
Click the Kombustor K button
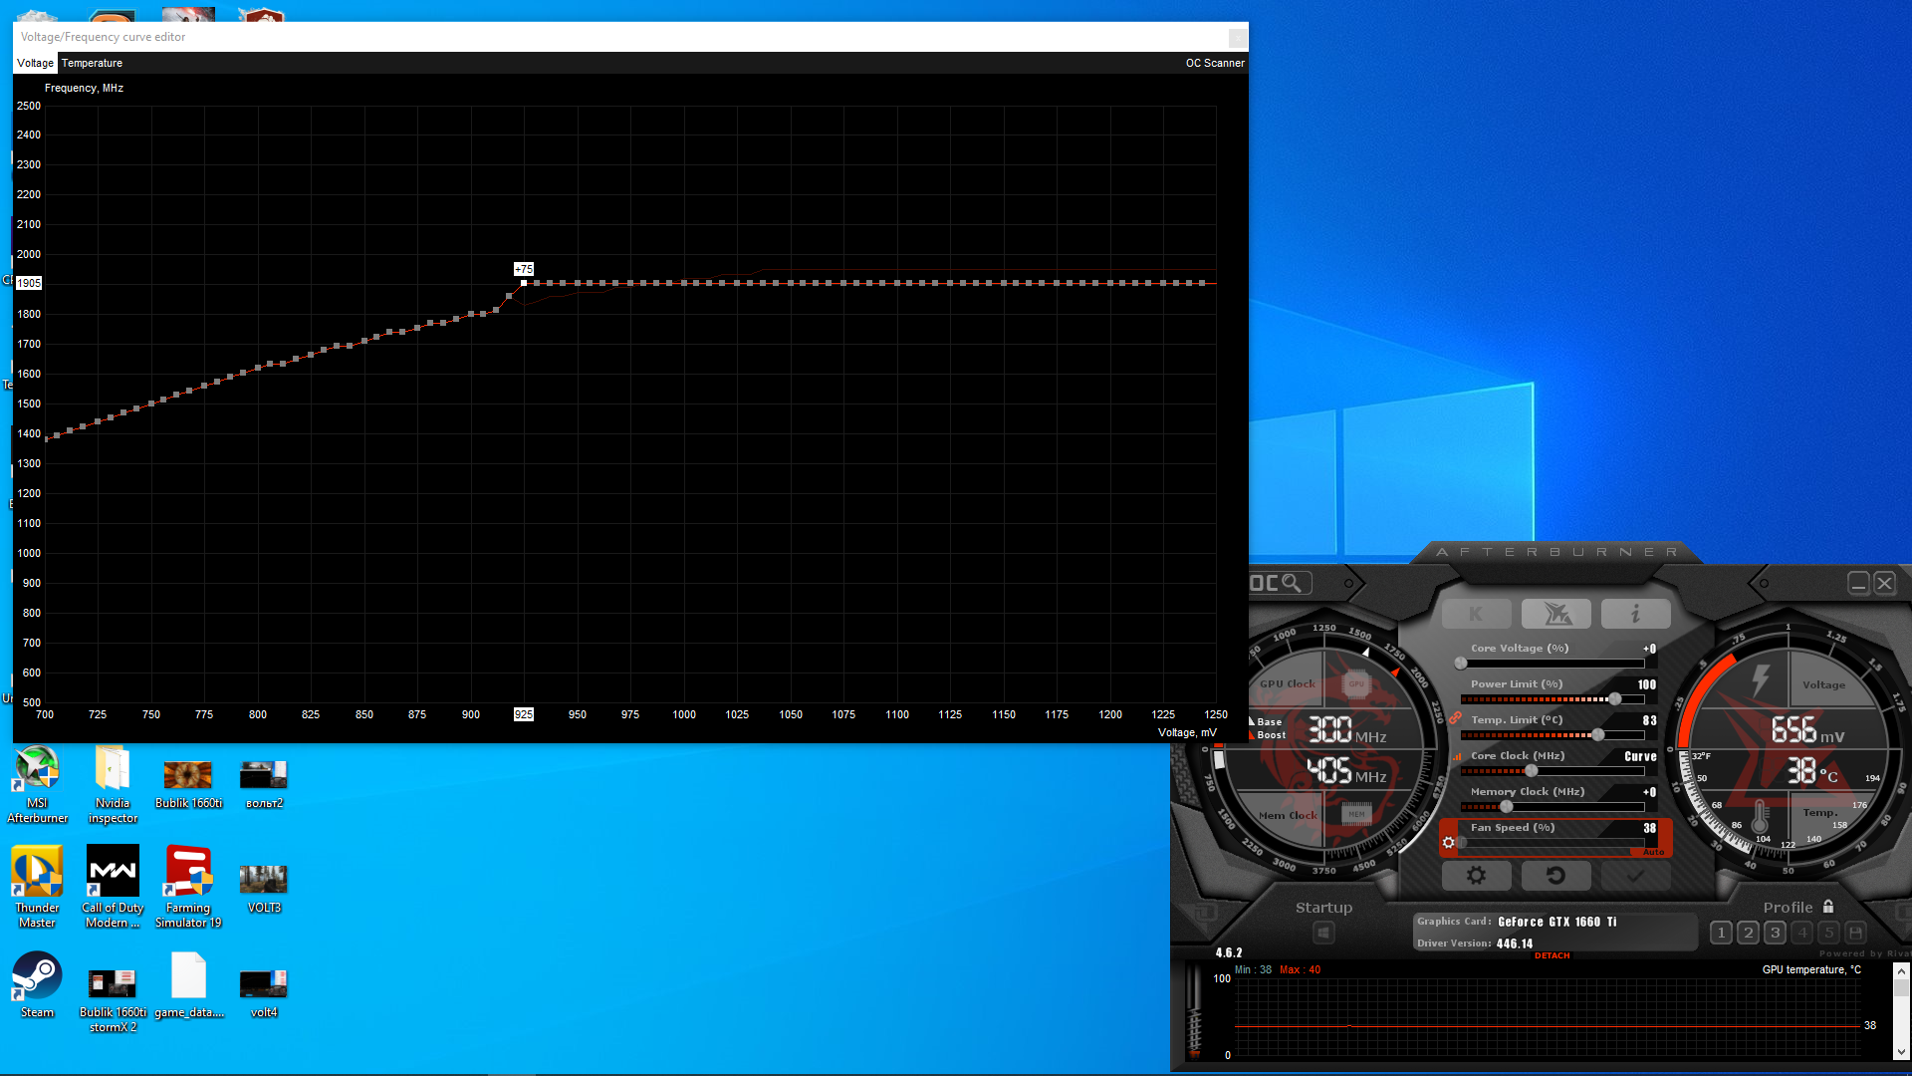pyautogui.click(x=1476, y=614)
